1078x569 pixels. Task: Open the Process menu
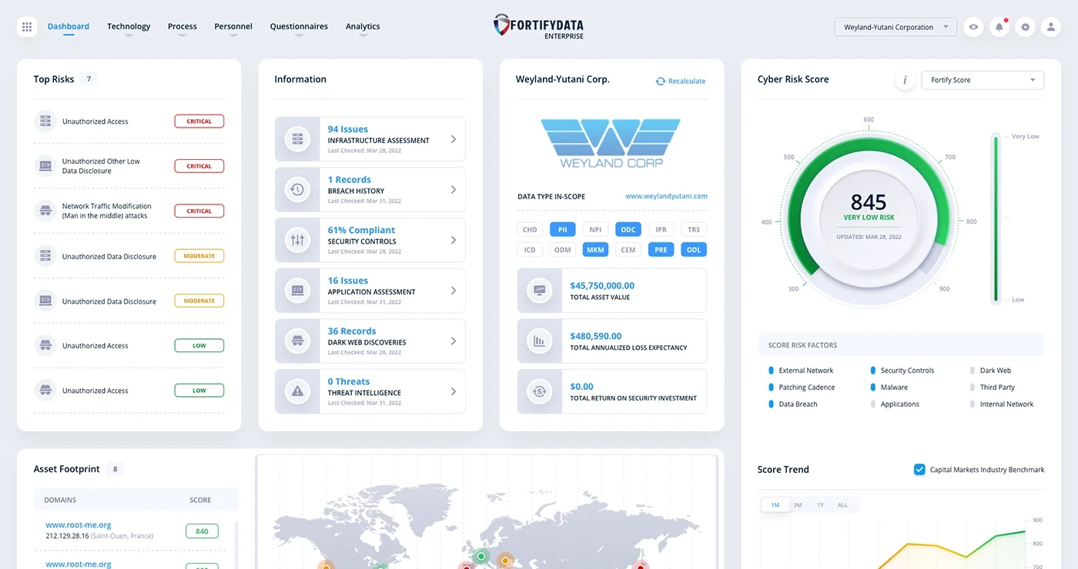point(182,26)
